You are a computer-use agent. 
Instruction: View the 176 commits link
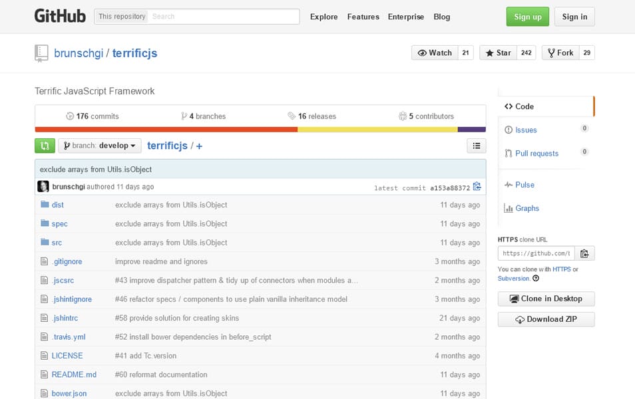coord(93,116)
